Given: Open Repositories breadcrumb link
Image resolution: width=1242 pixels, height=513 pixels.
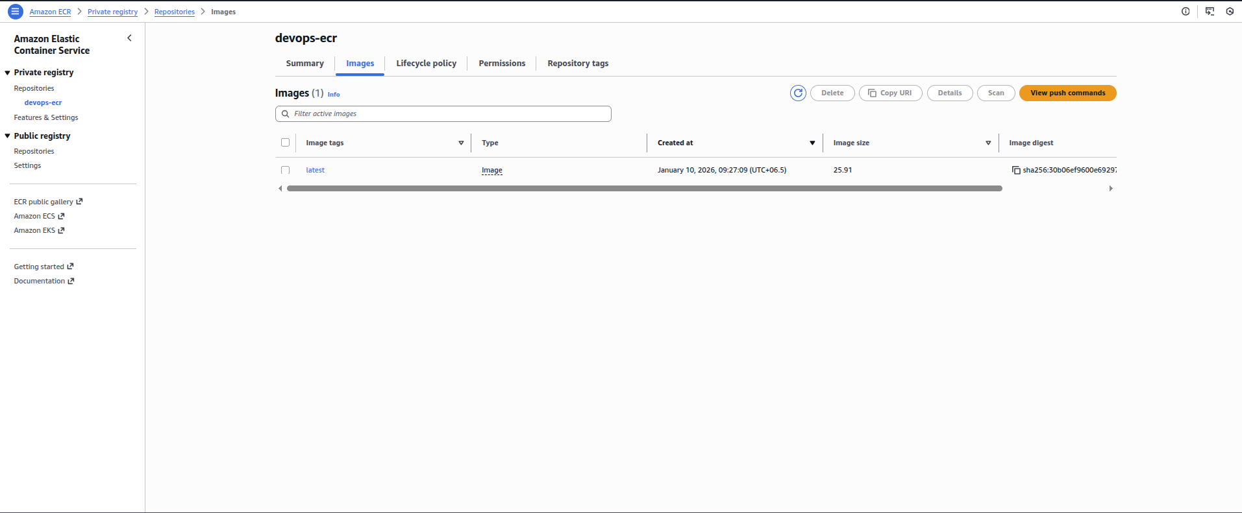Looking at the screenshot, I should click(174, 12).
